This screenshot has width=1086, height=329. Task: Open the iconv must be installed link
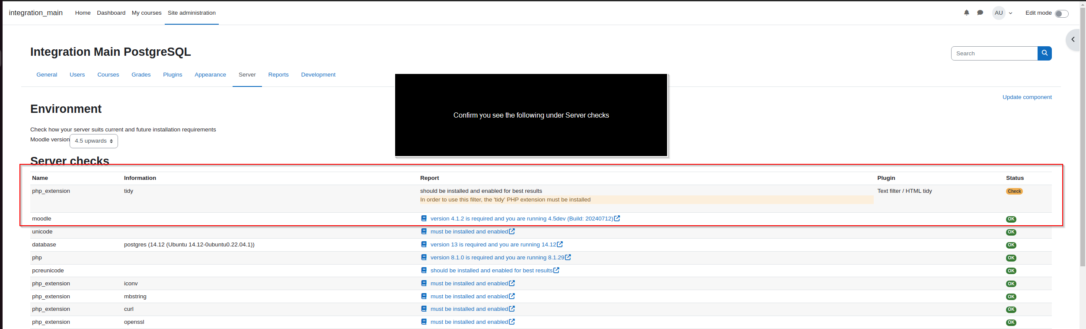tap(469, 284)
